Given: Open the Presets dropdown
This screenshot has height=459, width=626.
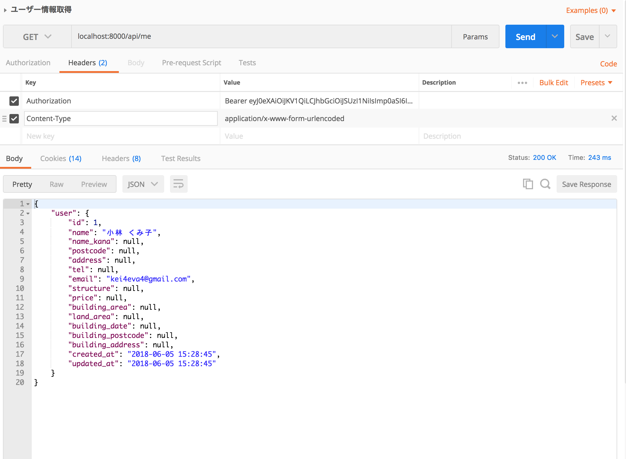Looking at the screenshot, I should tap(596, 83).
